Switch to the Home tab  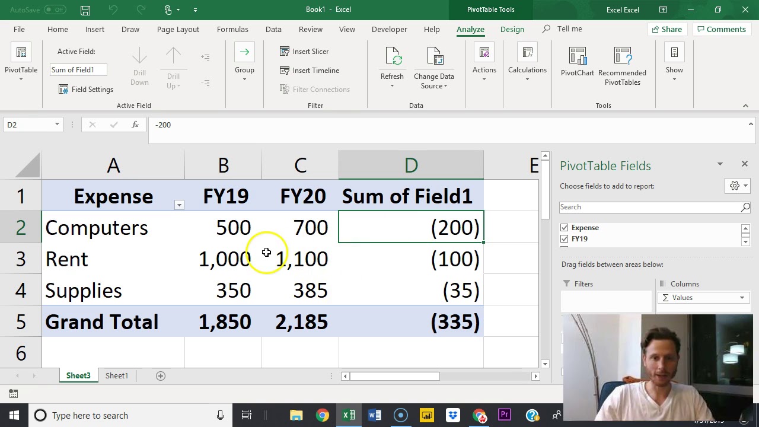click(x=58, y=29)
